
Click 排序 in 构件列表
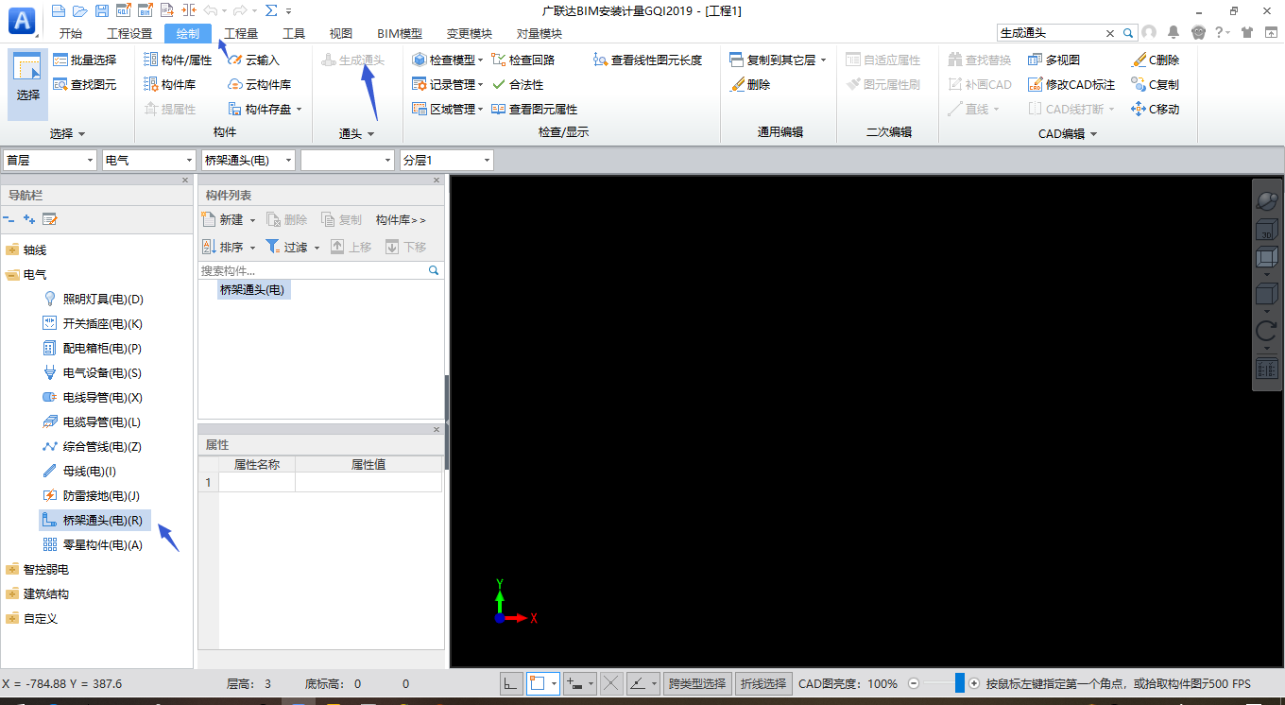pyautogui.click(x=230, y=247)
